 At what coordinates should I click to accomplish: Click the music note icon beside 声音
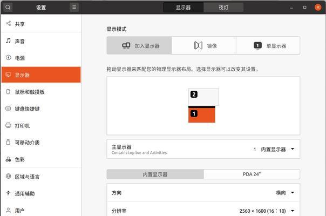click(8, 40)
